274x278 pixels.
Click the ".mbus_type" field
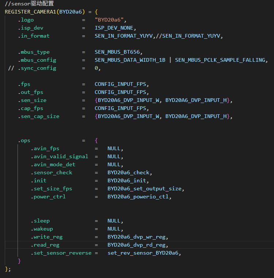click(x=34, y=52)
